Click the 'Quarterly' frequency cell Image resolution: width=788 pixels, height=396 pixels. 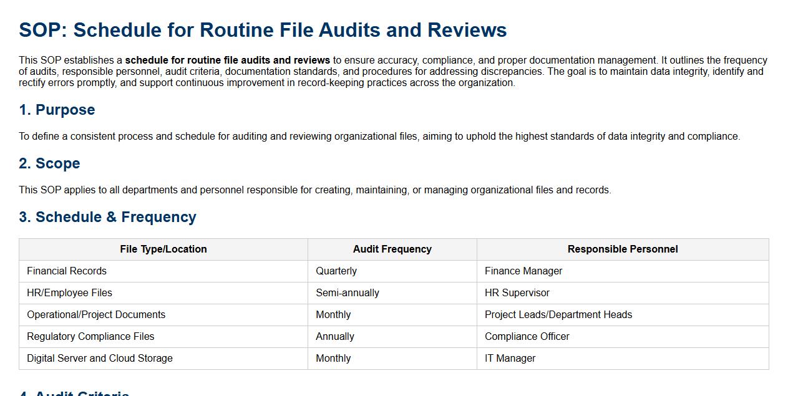coord(336,271)
